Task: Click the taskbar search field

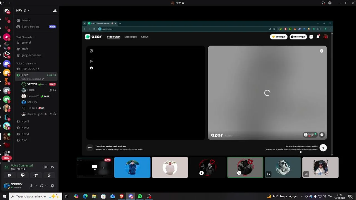Action: (x=35, y=196)
